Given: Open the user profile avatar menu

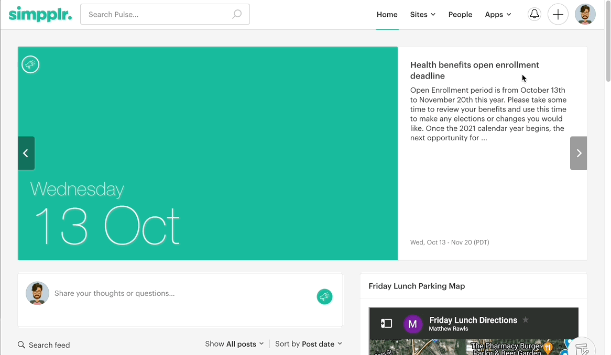Looking at the screenshot, I should click(585, 14).
